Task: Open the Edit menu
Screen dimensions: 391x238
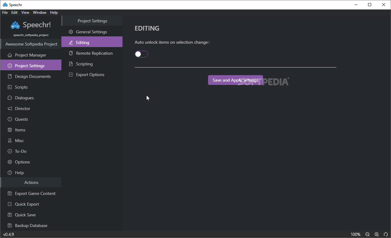Action: pyautogui.click(x=14, y=13)
